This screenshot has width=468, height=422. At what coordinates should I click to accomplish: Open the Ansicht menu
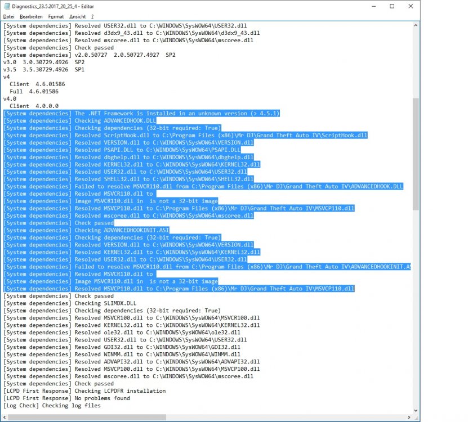pos(78,16)
